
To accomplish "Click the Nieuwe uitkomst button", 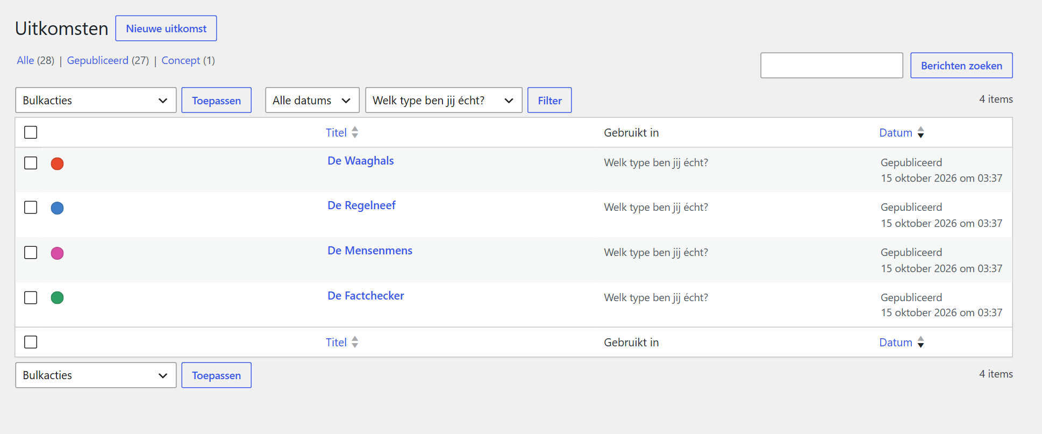I will (166, 29).
